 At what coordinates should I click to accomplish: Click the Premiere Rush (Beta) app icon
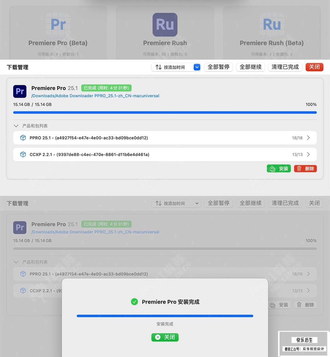[272, 24]
